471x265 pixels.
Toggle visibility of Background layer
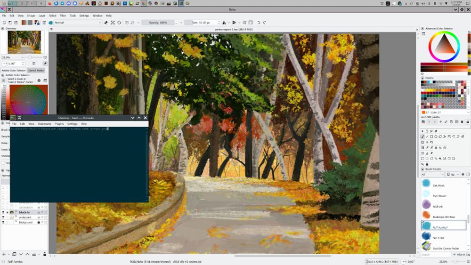3,222
